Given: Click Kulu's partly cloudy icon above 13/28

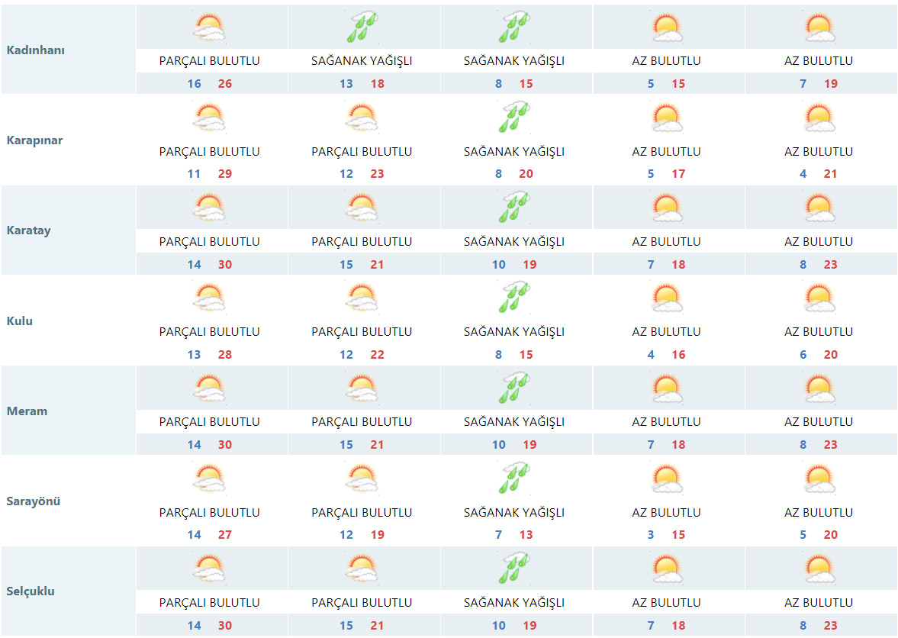Looking at the screenshot, I should coord(209,298).
